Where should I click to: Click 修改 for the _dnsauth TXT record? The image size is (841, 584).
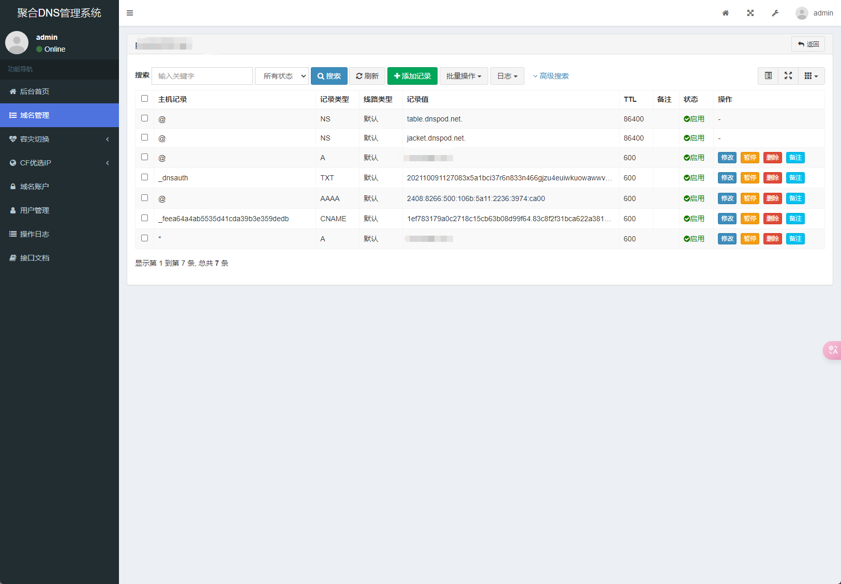pos(727,178)
